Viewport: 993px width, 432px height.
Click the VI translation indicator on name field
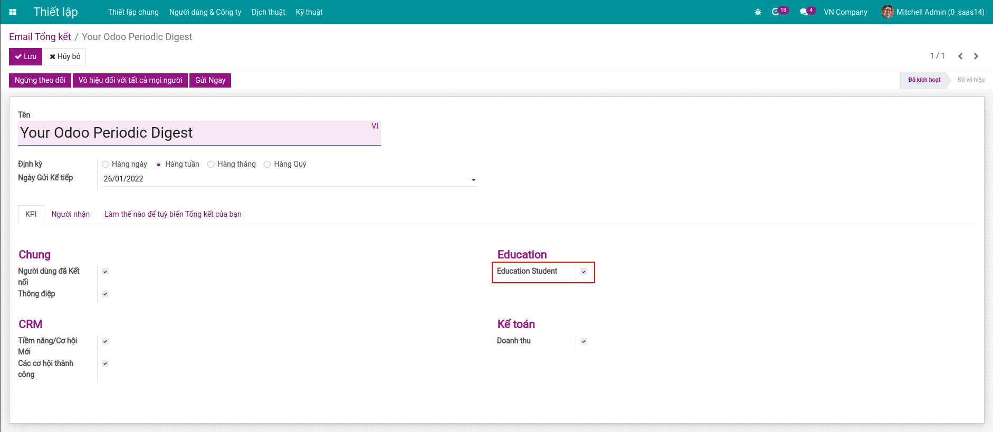(x=375, y=126)
